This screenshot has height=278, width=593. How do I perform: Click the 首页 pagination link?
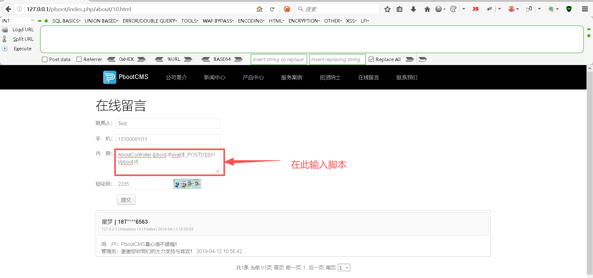click(279, 268)
